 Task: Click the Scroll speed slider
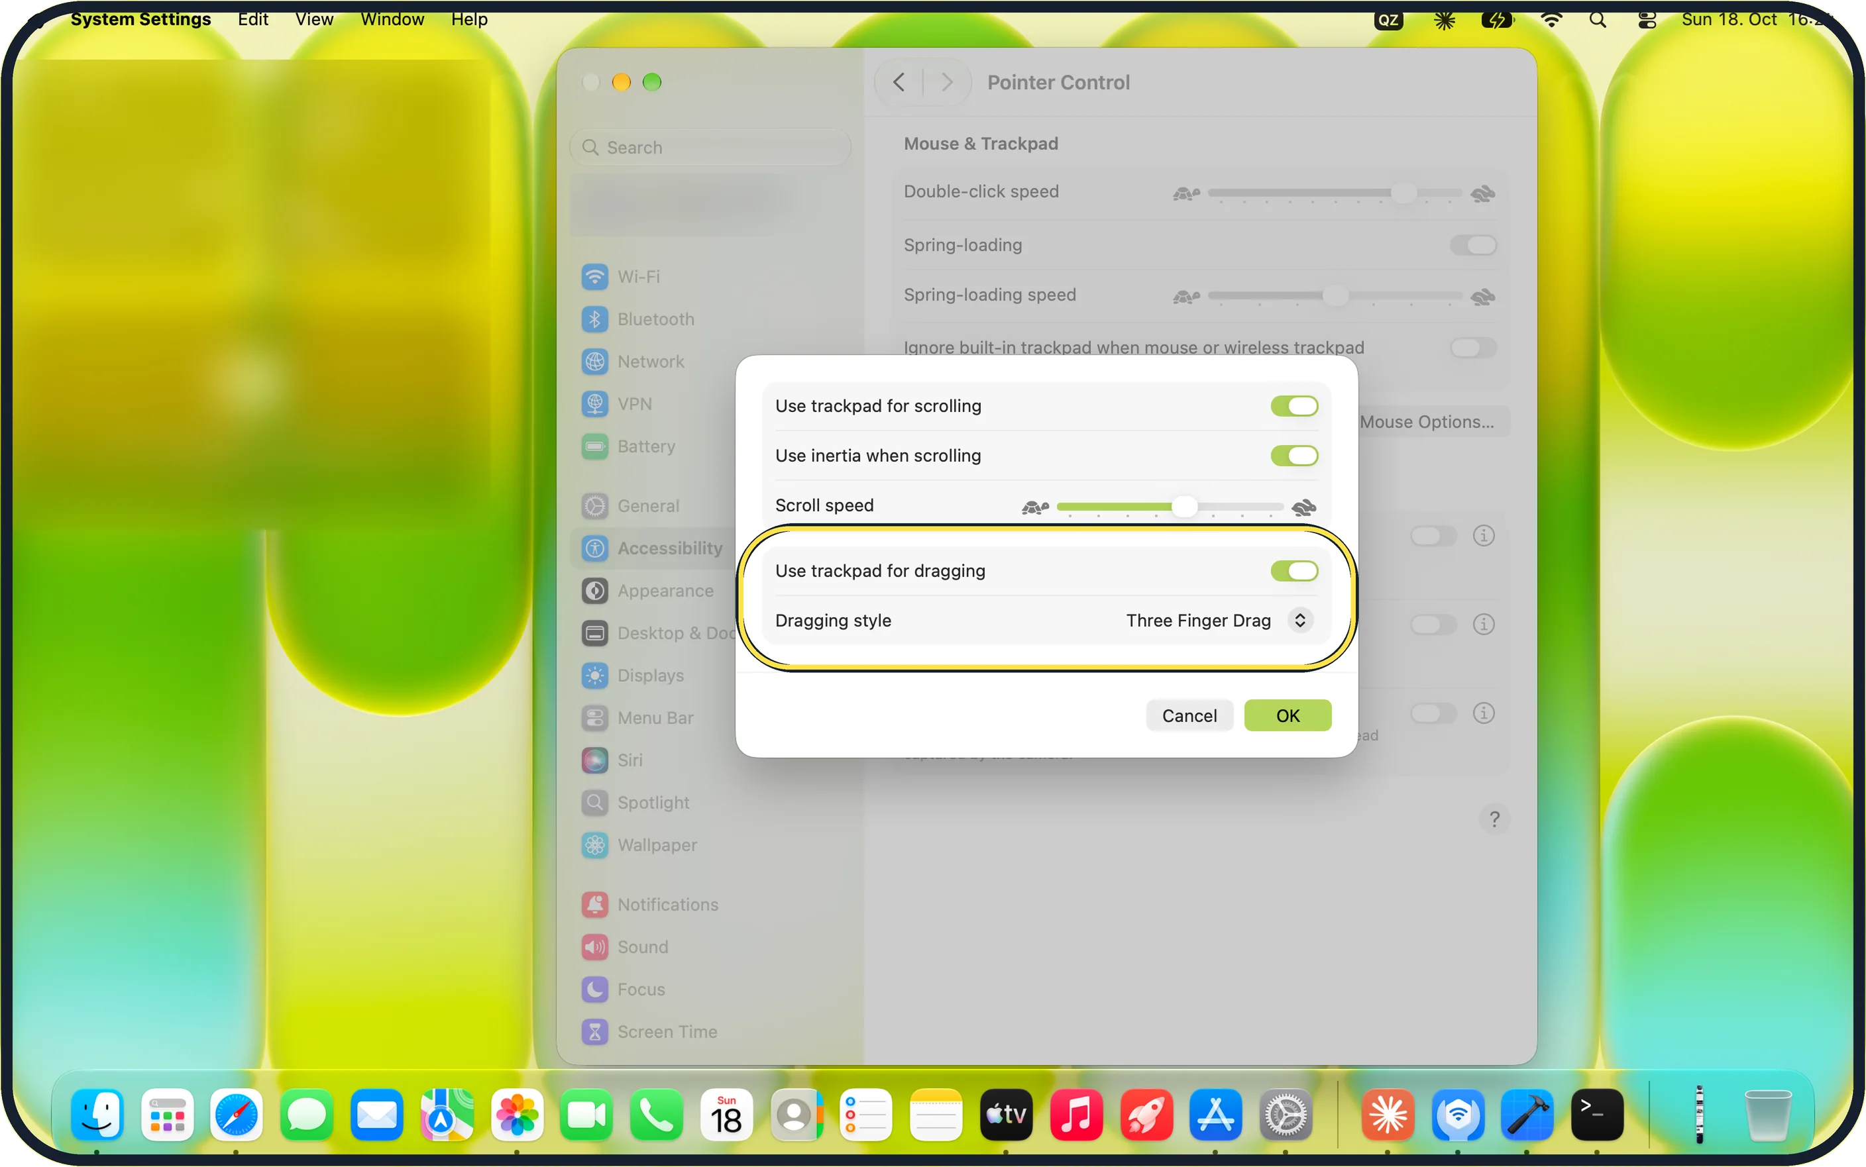click(x=1170, y=507)
